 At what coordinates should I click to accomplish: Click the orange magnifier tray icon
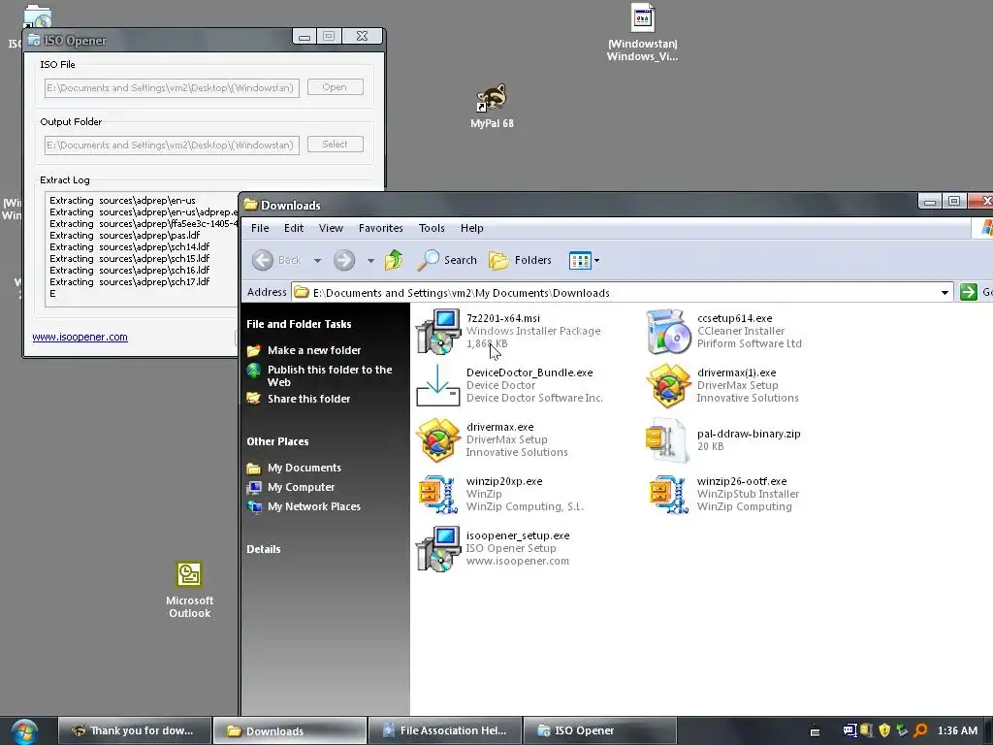920,730
